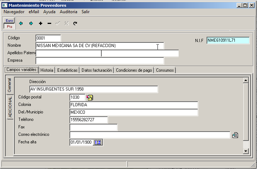Image resolution: width=257 pixels, height=169 pixels.
Task: Click the N.I.F field
Action: pos(228,40)
